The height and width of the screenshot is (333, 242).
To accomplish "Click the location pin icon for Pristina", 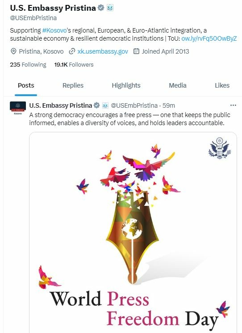I will pos(13,51).
